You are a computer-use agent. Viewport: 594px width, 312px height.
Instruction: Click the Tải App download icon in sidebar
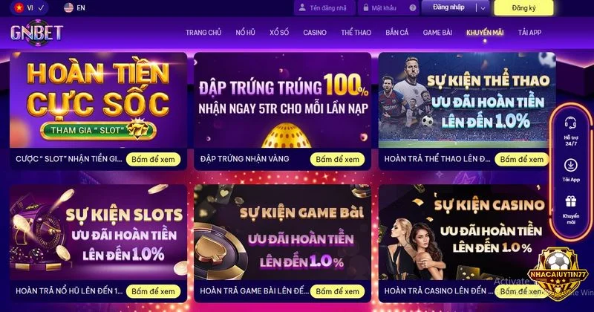tap(570, 166)
